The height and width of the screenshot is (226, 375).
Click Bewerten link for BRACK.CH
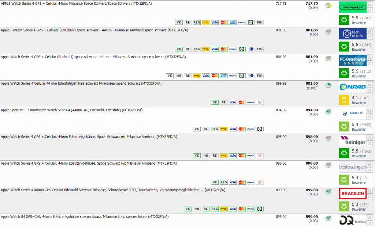point(359,210)
